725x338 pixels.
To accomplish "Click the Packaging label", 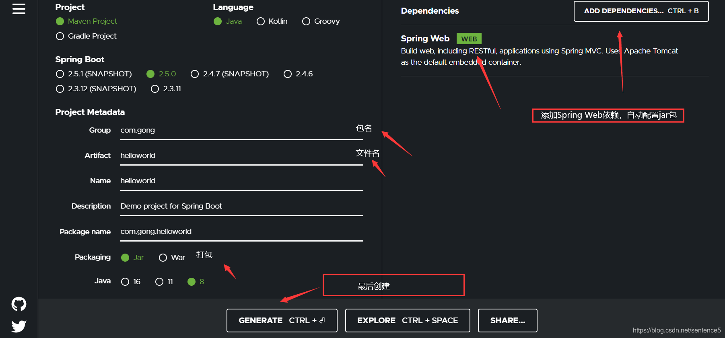I will pos(93,257).
